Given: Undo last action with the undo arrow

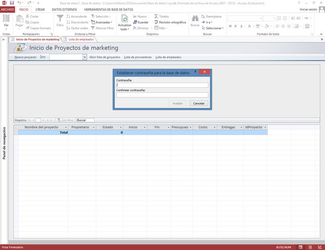Looking at the screenshot, I should click(x=19, y=3).
